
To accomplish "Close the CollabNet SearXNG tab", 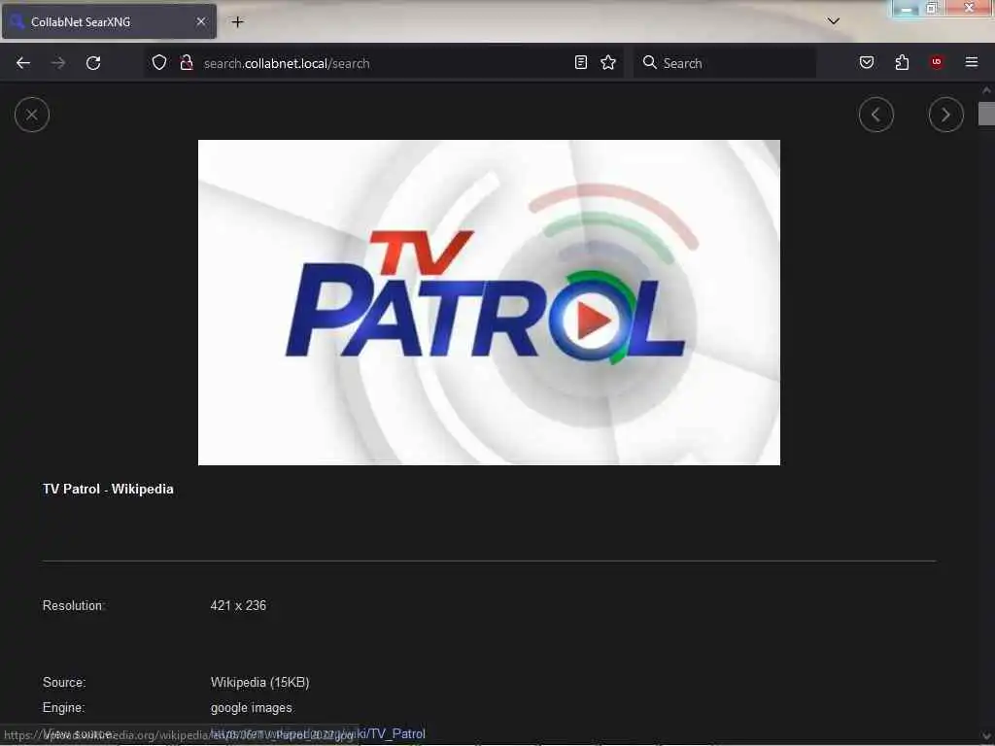I will pos(201,21).
